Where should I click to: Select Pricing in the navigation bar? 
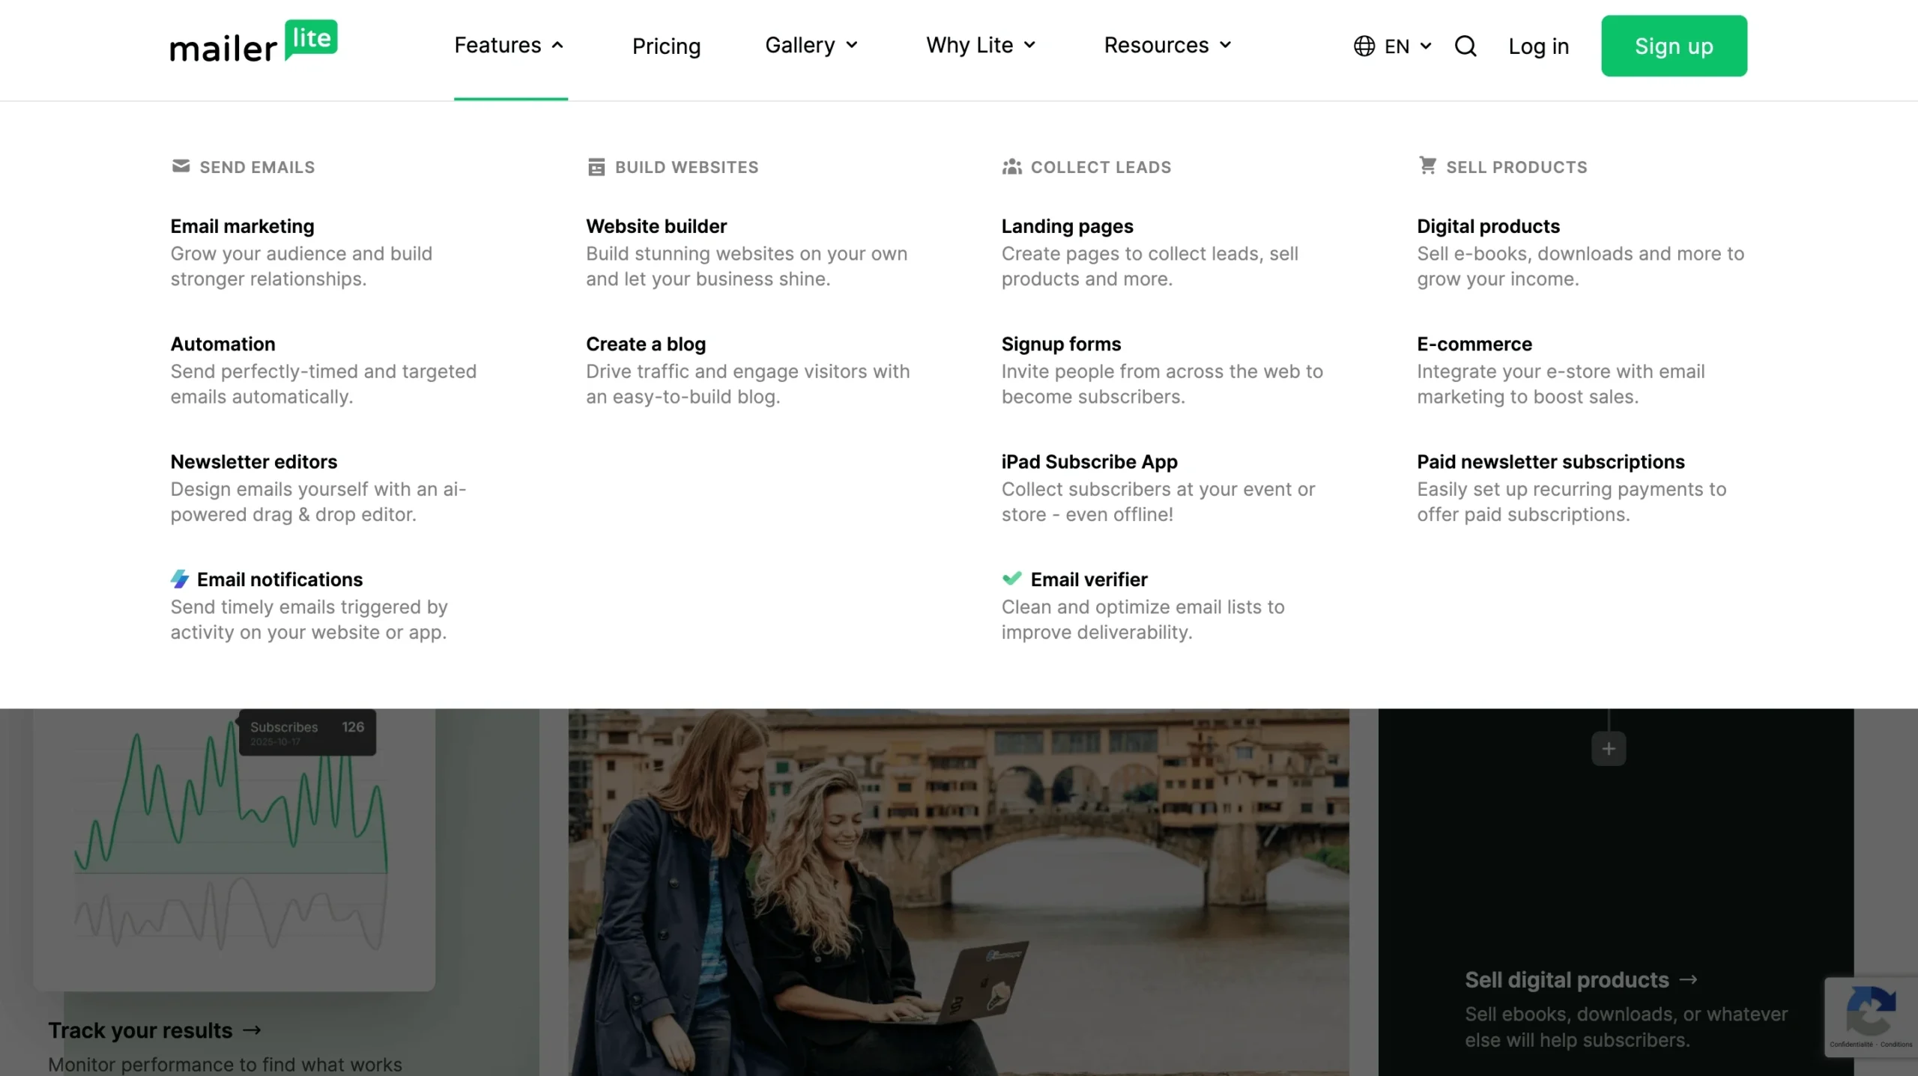coord(666,46)
